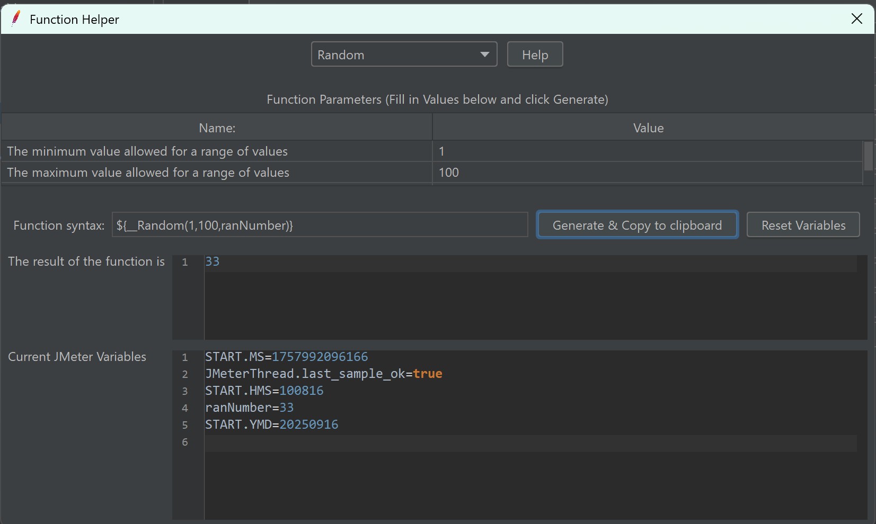Open the Random function dropdown
The height and width of the screenshot is (524, 876).
tap(404, 55)
